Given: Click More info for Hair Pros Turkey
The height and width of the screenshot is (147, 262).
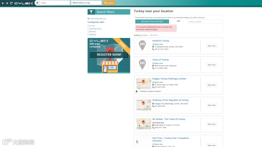Looking at the screenshot, I should coord(212,145).
